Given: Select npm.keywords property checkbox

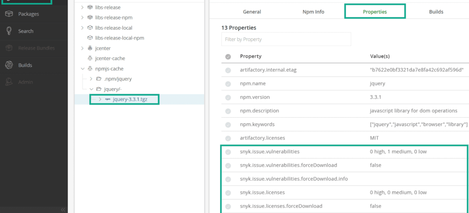Looking at the screenshot, I should pos(228,125).
